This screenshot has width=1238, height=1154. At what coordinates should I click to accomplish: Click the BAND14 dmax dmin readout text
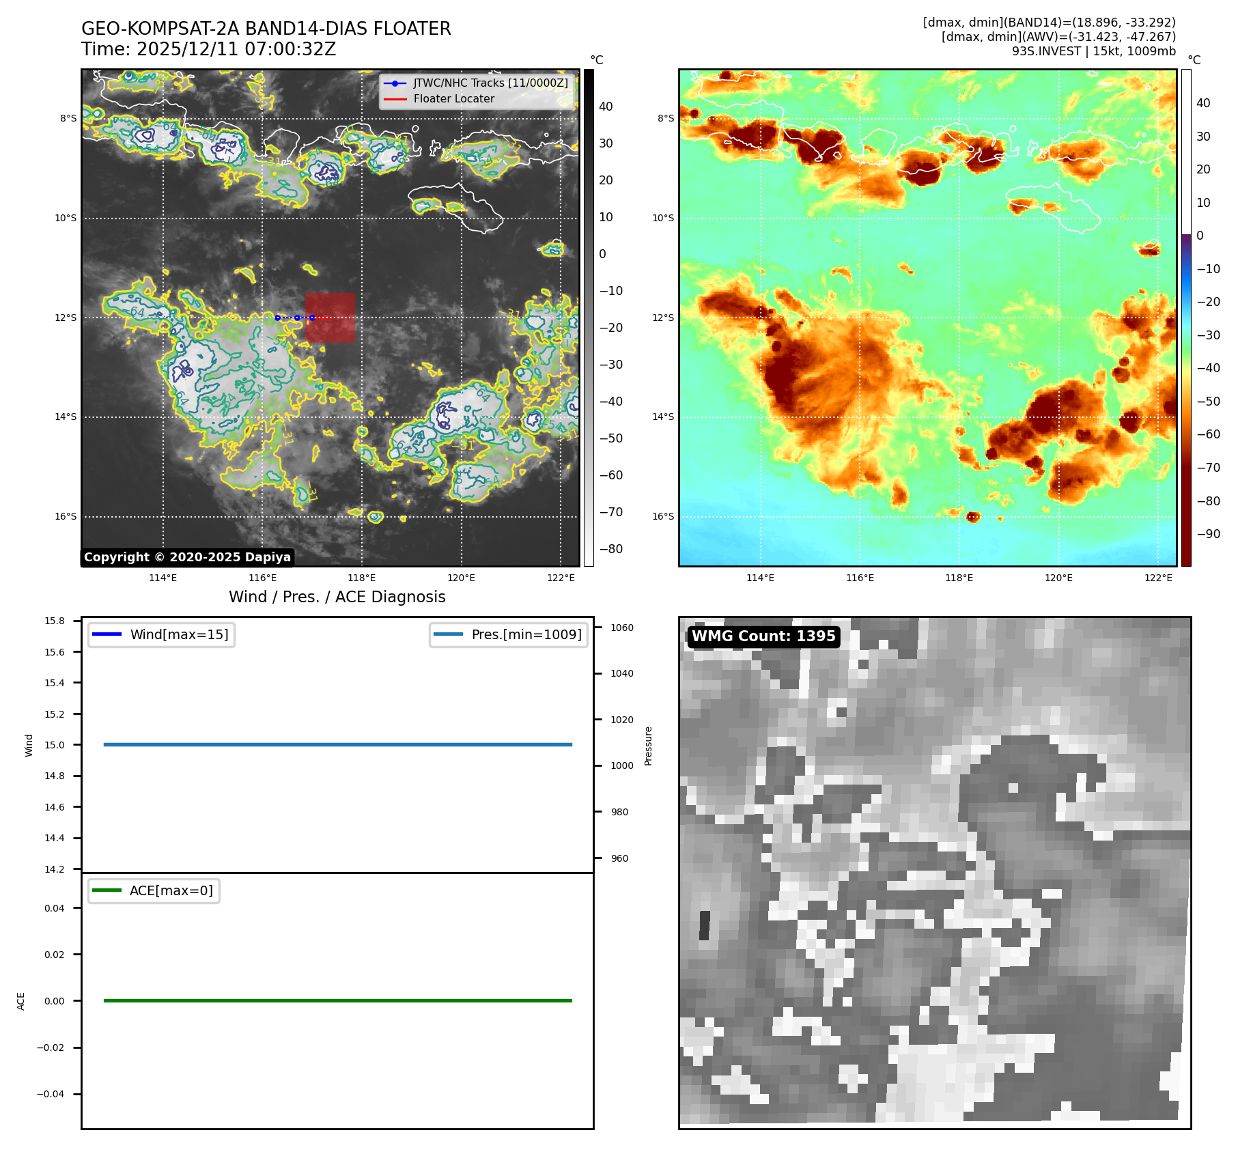[1049, 23]
